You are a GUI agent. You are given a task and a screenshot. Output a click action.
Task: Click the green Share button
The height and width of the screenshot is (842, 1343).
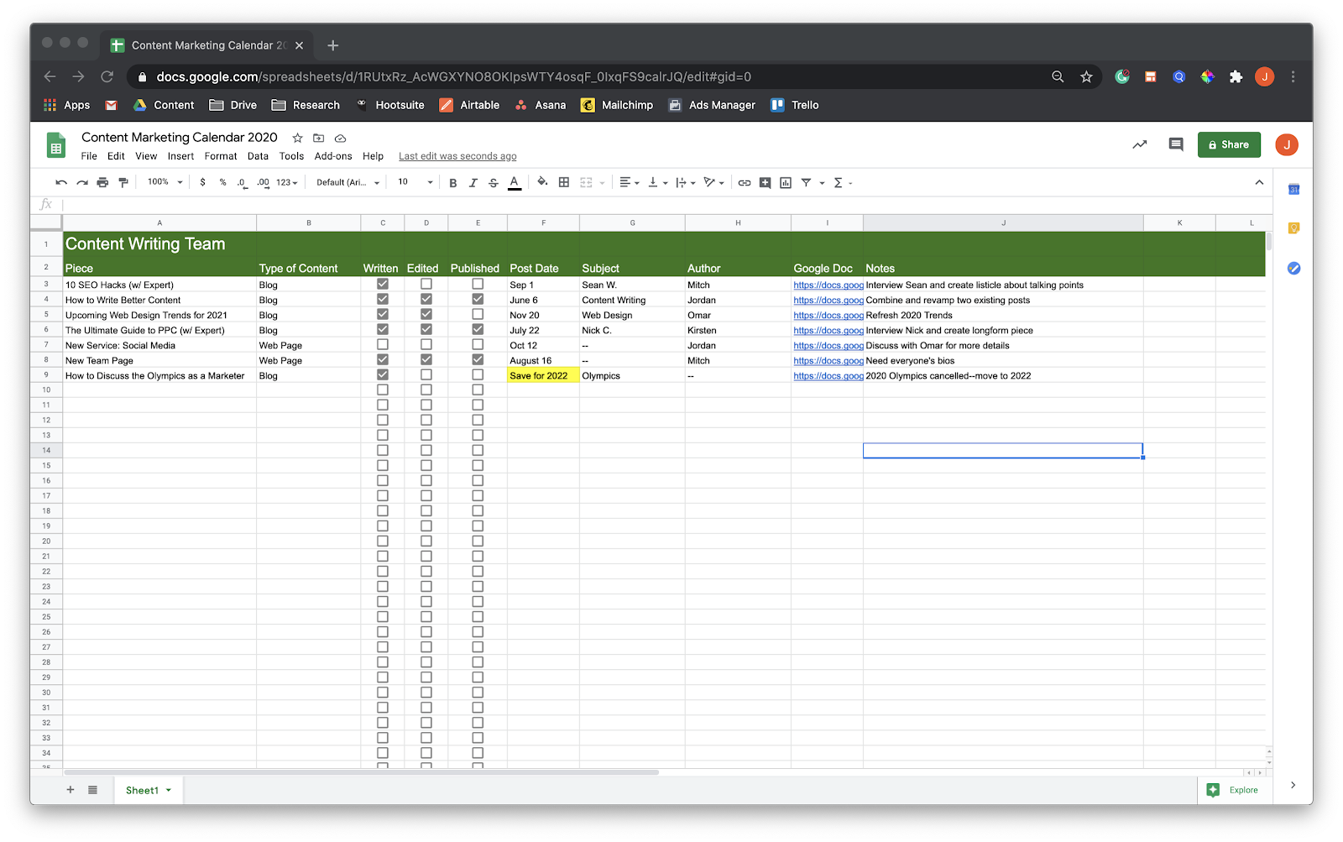pos(1229,144)
